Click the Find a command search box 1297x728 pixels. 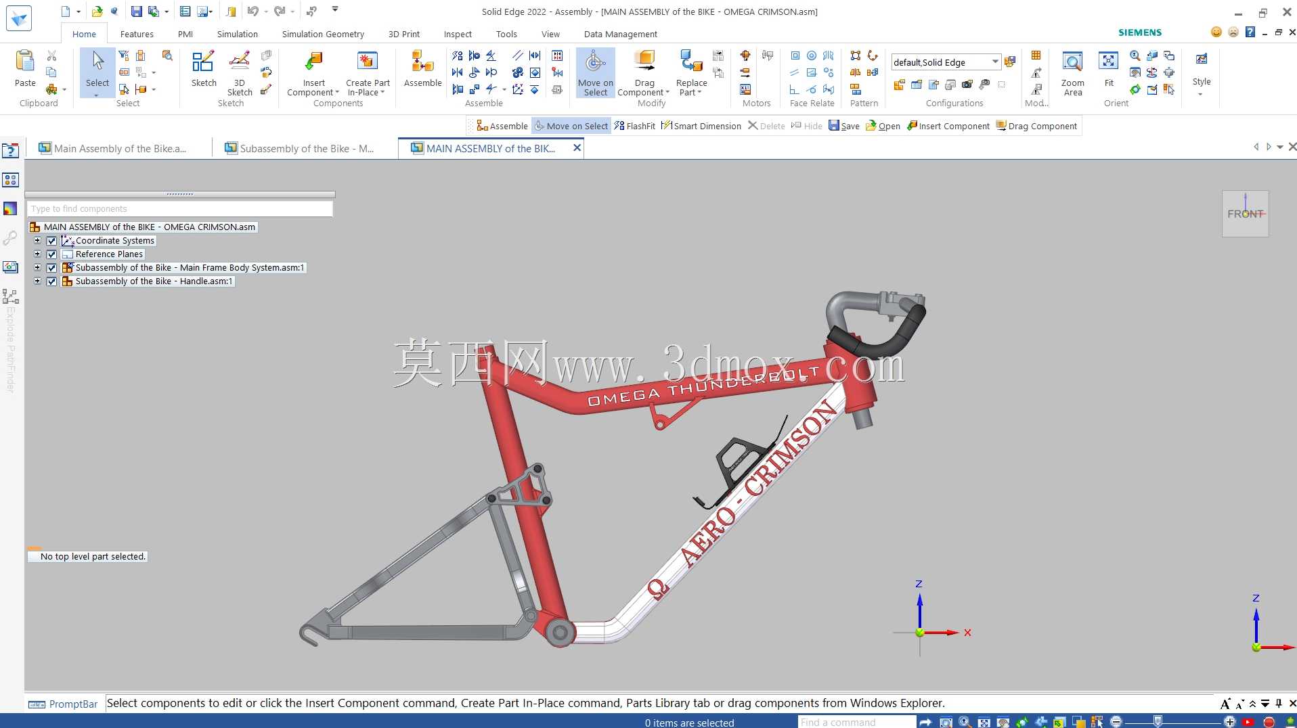click(x=856, y=722)
